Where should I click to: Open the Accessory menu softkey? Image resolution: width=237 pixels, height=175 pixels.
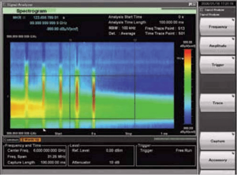(x=217, y=160)
